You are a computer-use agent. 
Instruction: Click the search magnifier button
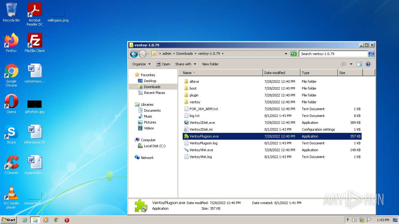[371, 54]
